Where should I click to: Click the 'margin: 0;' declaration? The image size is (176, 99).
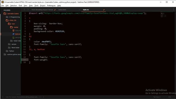(40, 26)
